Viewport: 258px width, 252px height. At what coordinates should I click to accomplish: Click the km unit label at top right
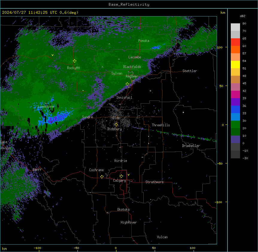click(x=223, y=13)
